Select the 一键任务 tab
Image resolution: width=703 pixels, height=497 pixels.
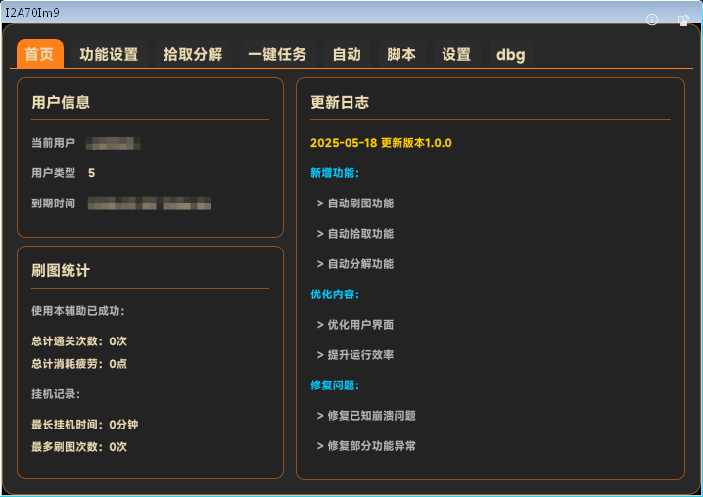pyautogui.click(x=277, y=55)
